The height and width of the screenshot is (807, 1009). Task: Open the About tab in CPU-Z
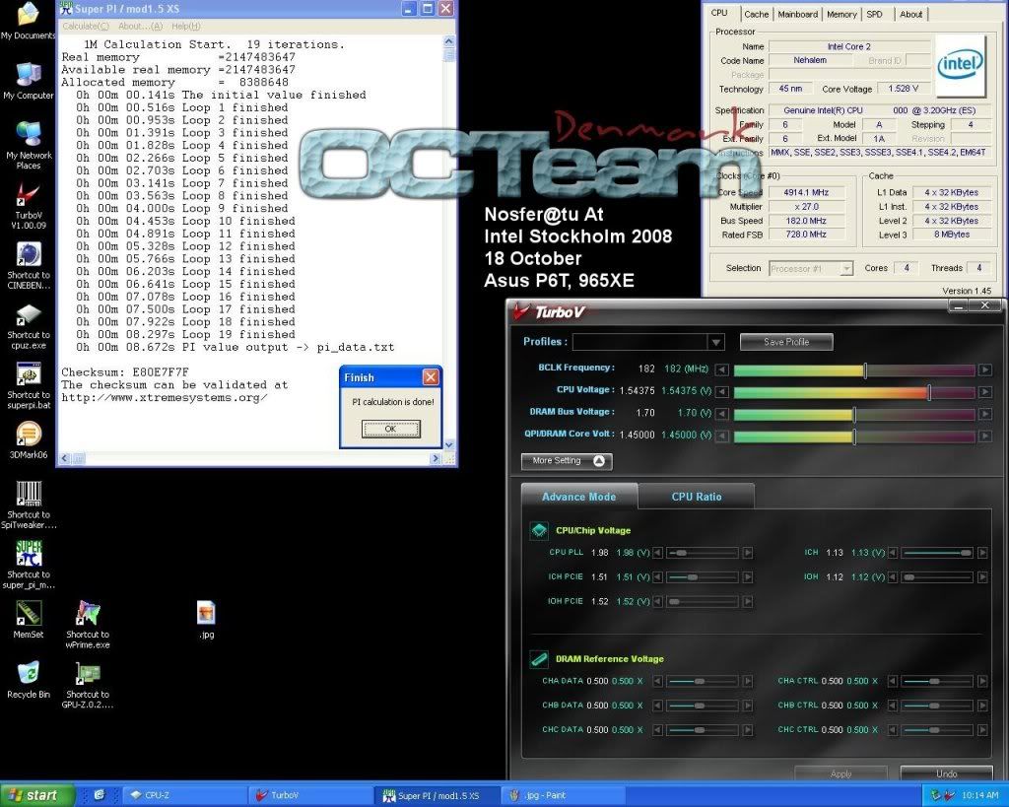point(910,14)
